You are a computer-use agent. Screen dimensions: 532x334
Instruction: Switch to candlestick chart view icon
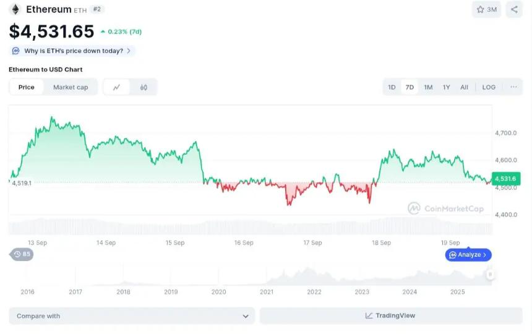tap(144, 88)
